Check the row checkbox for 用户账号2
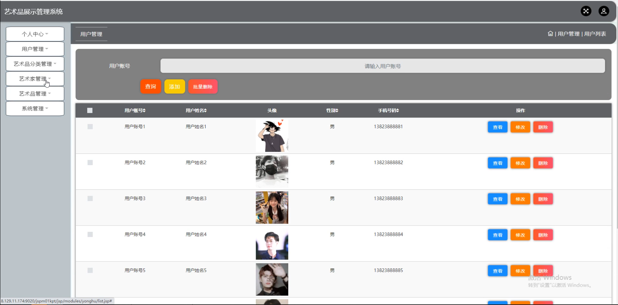 tap(90, 162)
